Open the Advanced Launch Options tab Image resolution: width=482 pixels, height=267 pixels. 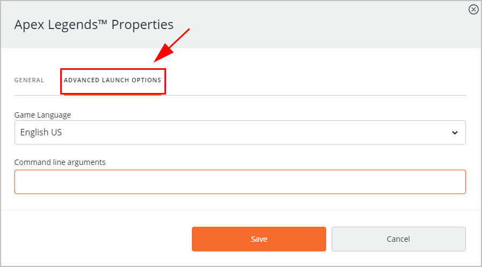click(x=112, y=80)
